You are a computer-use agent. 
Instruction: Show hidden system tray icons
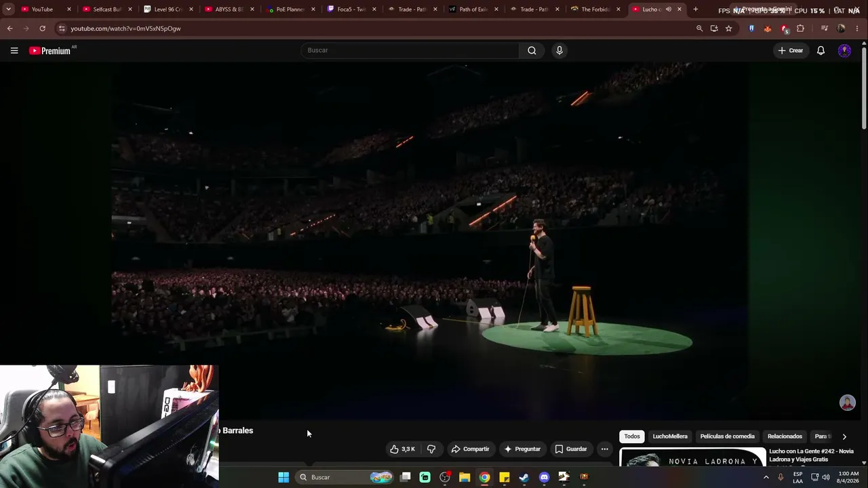766,477
